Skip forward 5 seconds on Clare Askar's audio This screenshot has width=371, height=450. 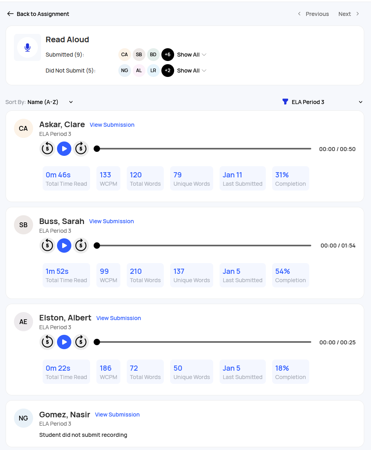(x=81, y=149)
